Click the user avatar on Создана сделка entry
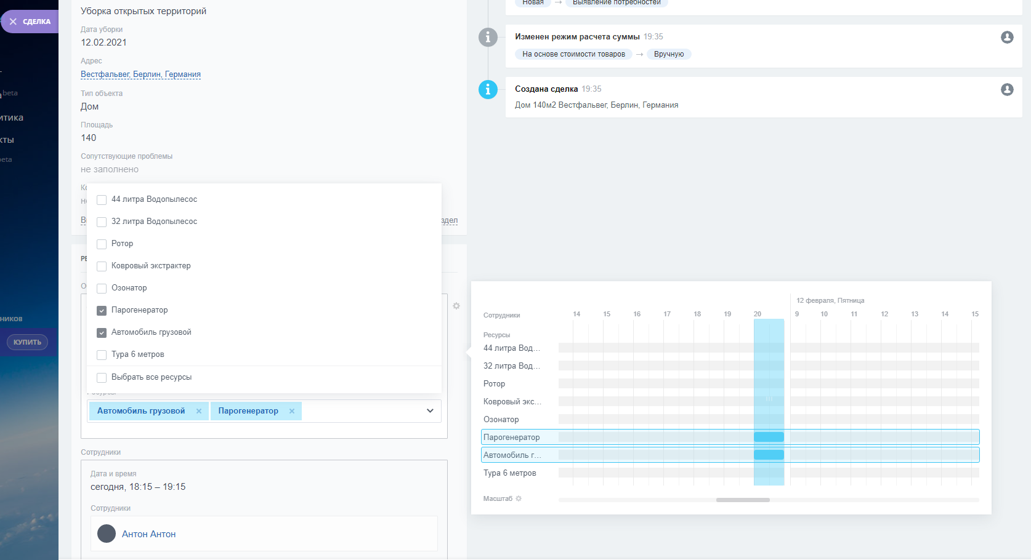1031x560 pixels. (x=1007, y=90)
